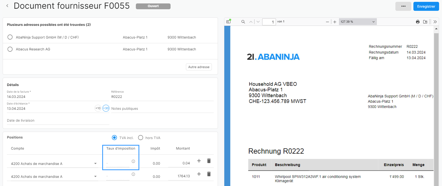This screenshot has height=186, width=442.
Task: Click the Taux d'imposition column header
Action: 121,149
